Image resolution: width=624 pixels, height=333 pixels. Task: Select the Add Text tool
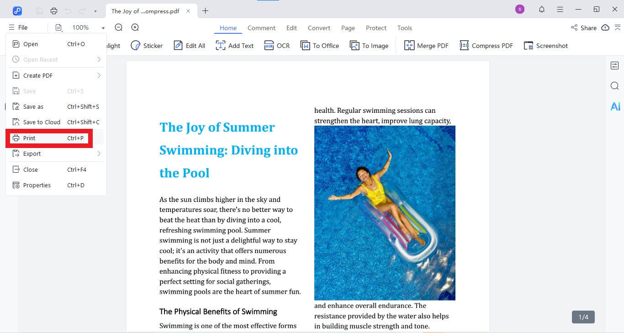coord(235,46)
